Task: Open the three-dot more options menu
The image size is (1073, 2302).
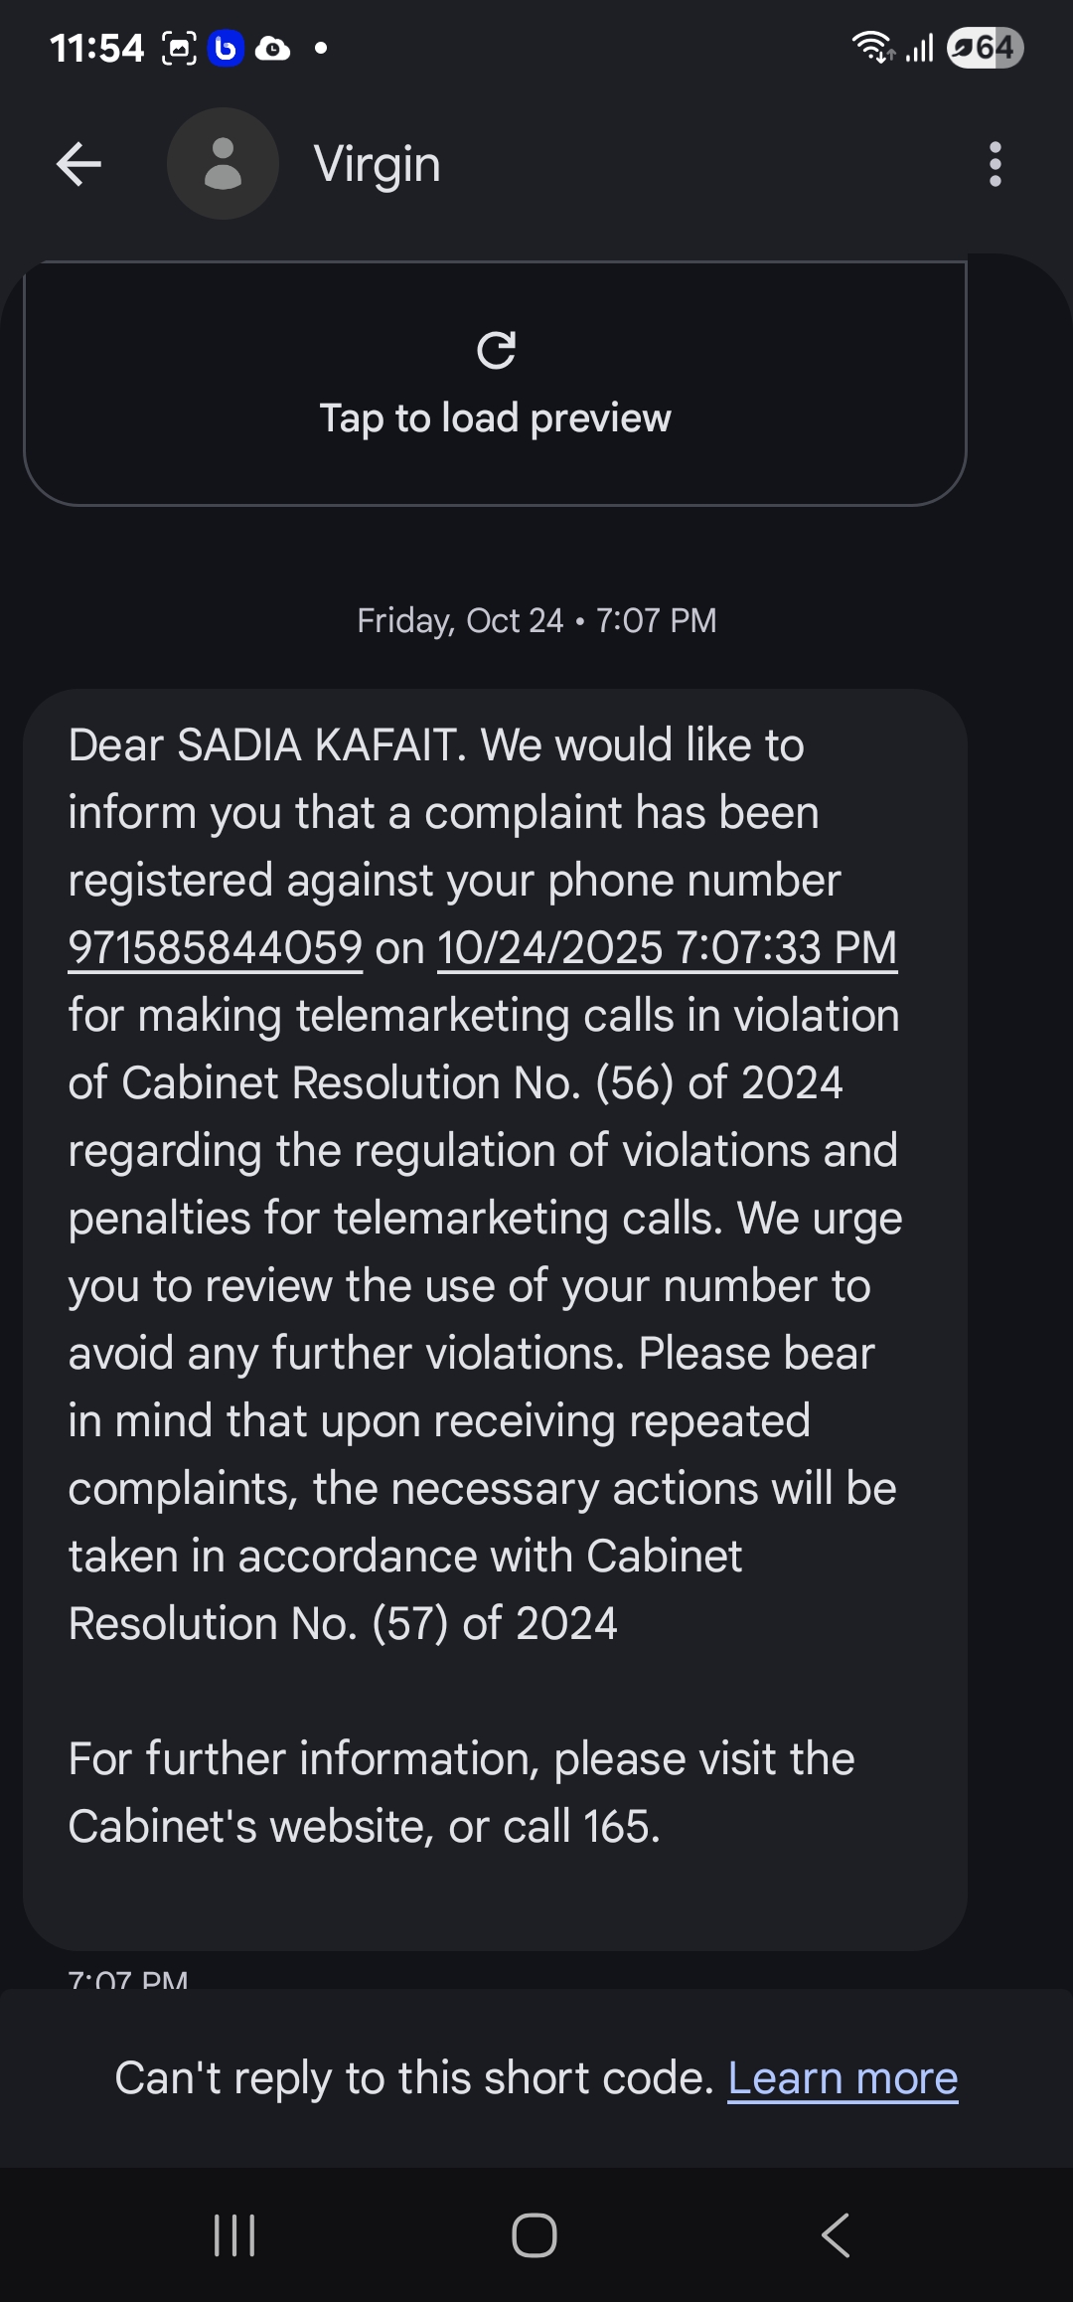Action: (x=995, y=164)
